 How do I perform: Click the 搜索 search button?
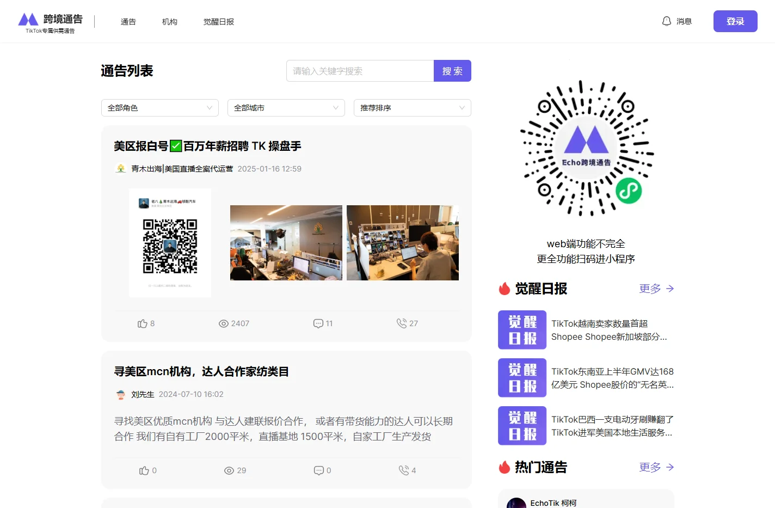click(x=452, y=71)
